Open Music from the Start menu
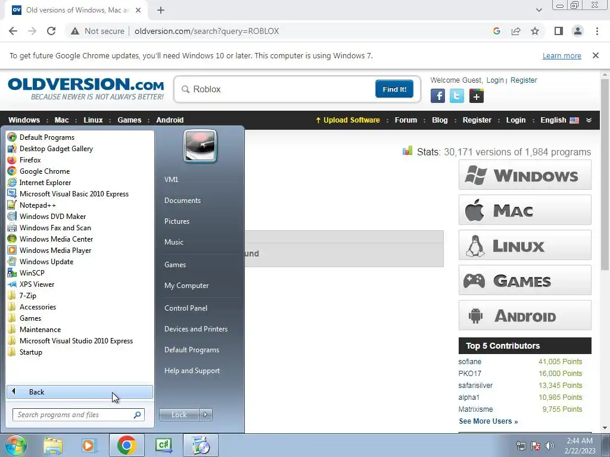610x457 pixels. [173, 242]
